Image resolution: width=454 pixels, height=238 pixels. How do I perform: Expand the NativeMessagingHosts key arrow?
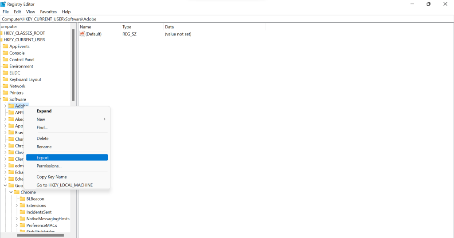coord(16,219)
